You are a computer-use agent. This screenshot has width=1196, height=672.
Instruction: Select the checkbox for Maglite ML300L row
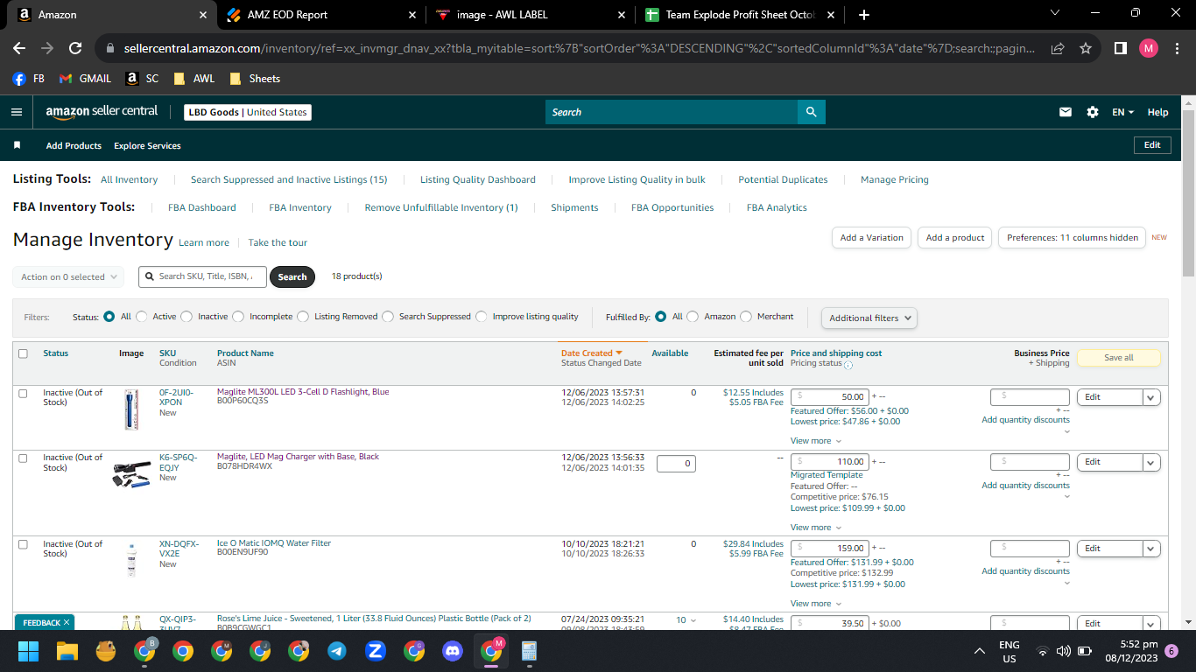[23, 394]
